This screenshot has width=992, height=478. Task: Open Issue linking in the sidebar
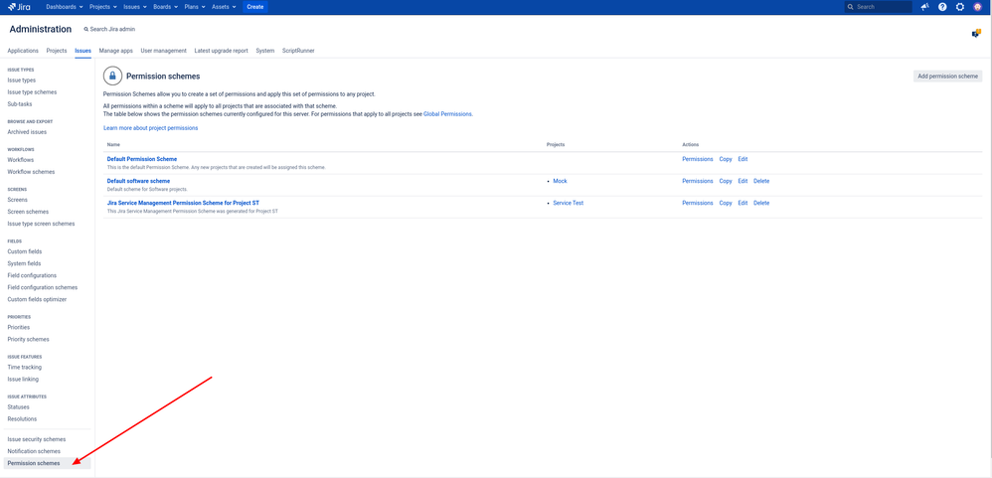pyautogui.click(x=23, y=380)
